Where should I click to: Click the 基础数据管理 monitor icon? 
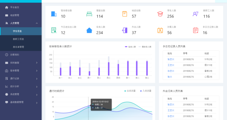click(x=6, y=102)
